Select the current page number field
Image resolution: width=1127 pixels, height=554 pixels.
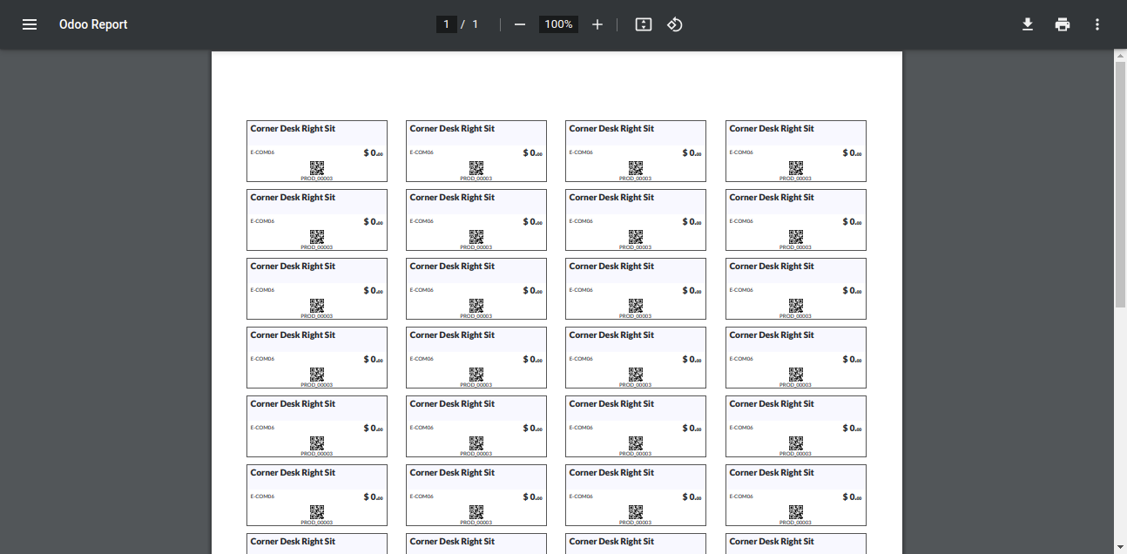(x=447, y=24)
